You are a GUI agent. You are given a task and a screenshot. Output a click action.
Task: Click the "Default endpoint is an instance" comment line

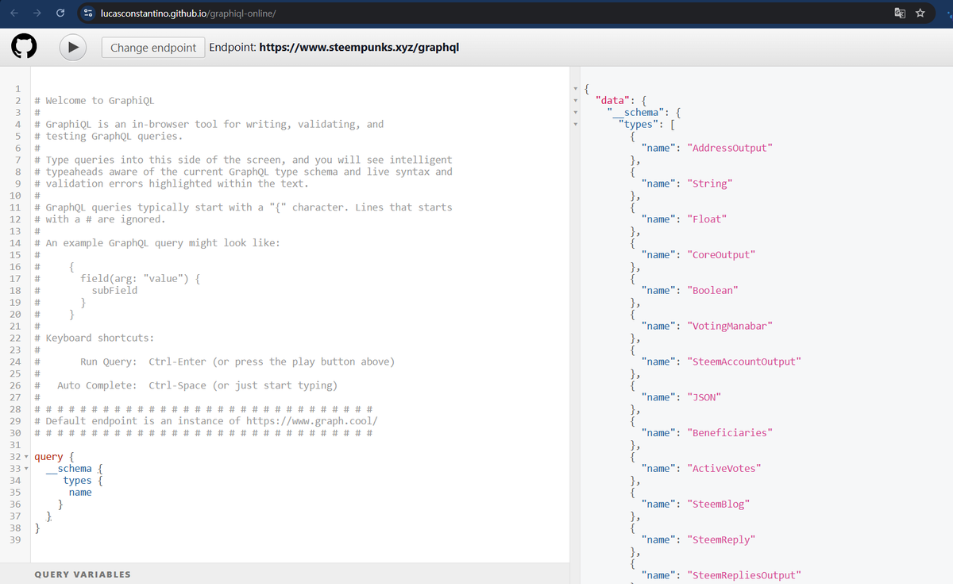206,420
